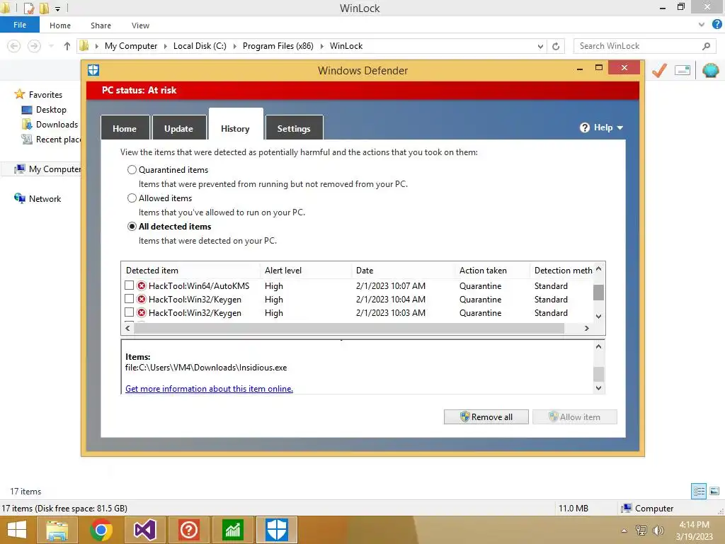This screenshot has height=544, width=725.
Task: Click the orange checkmark toolbar icon
Action: point(659,70)
